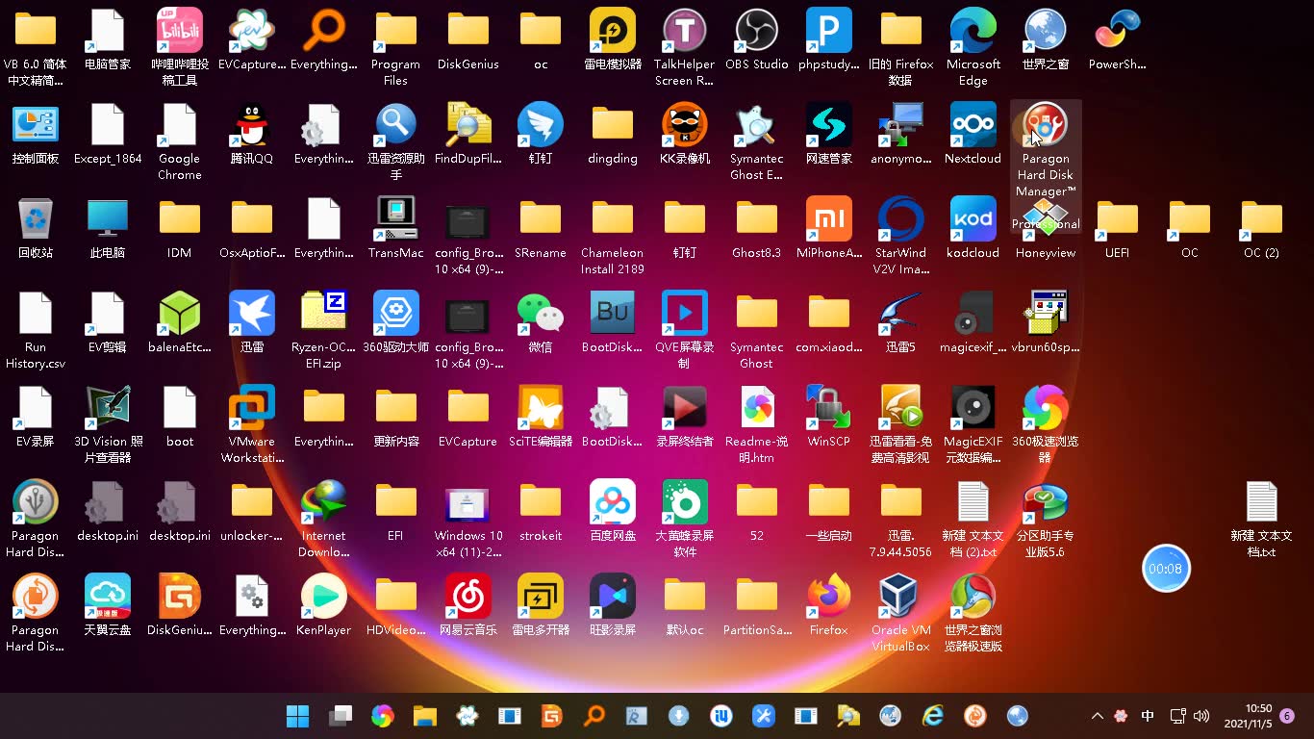Select the 一些启动 folder

(829, 512)
